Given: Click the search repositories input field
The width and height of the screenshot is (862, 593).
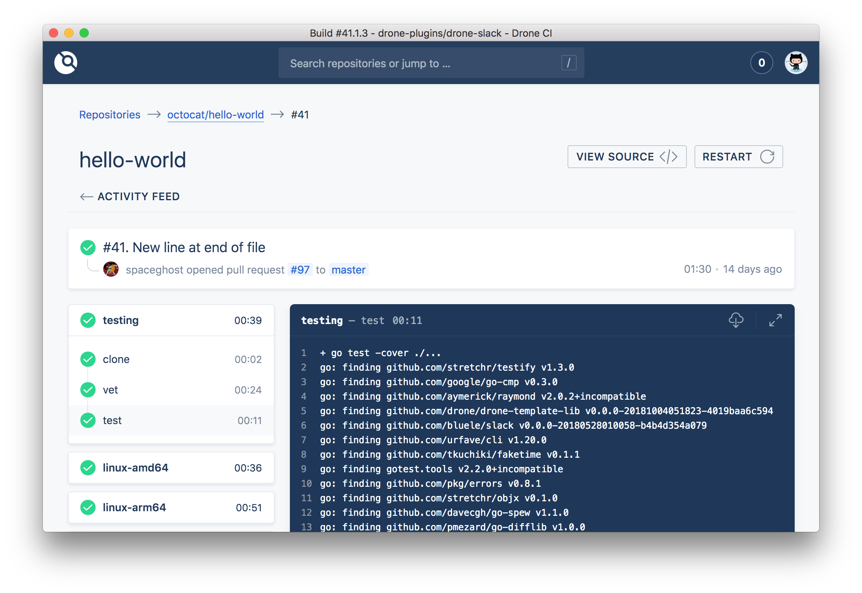Looking at the screenshot, I should [431, 63].
